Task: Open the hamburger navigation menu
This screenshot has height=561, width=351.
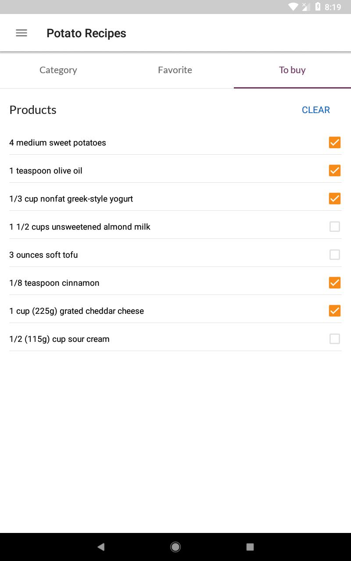Action: click(21, 33)
